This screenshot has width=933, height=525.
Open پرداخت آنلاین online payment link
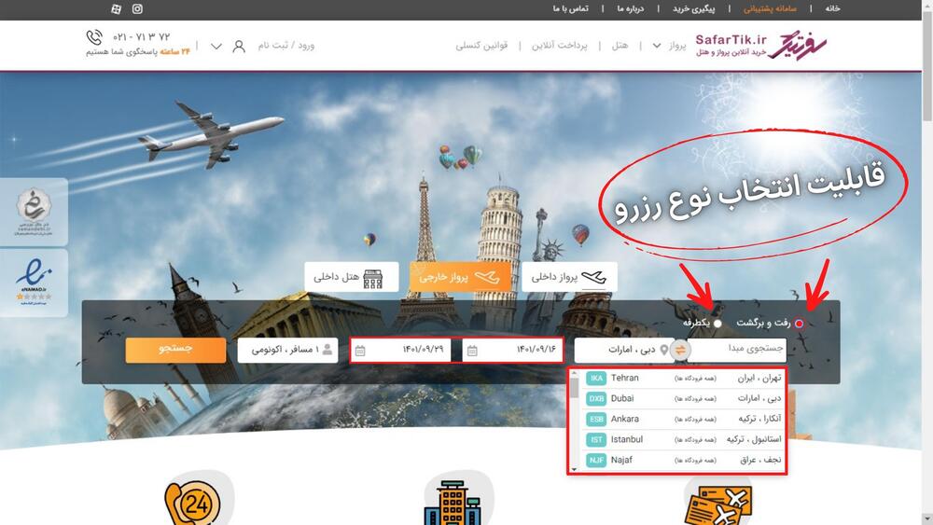tap(559, 46)
